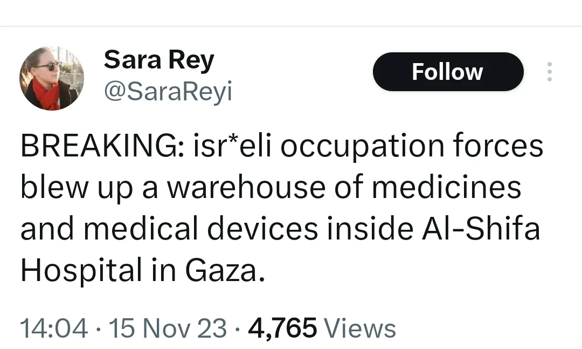Open Sara Rey's profile picture
Viewport: 582px width, 349px height.
coord(52,78)
